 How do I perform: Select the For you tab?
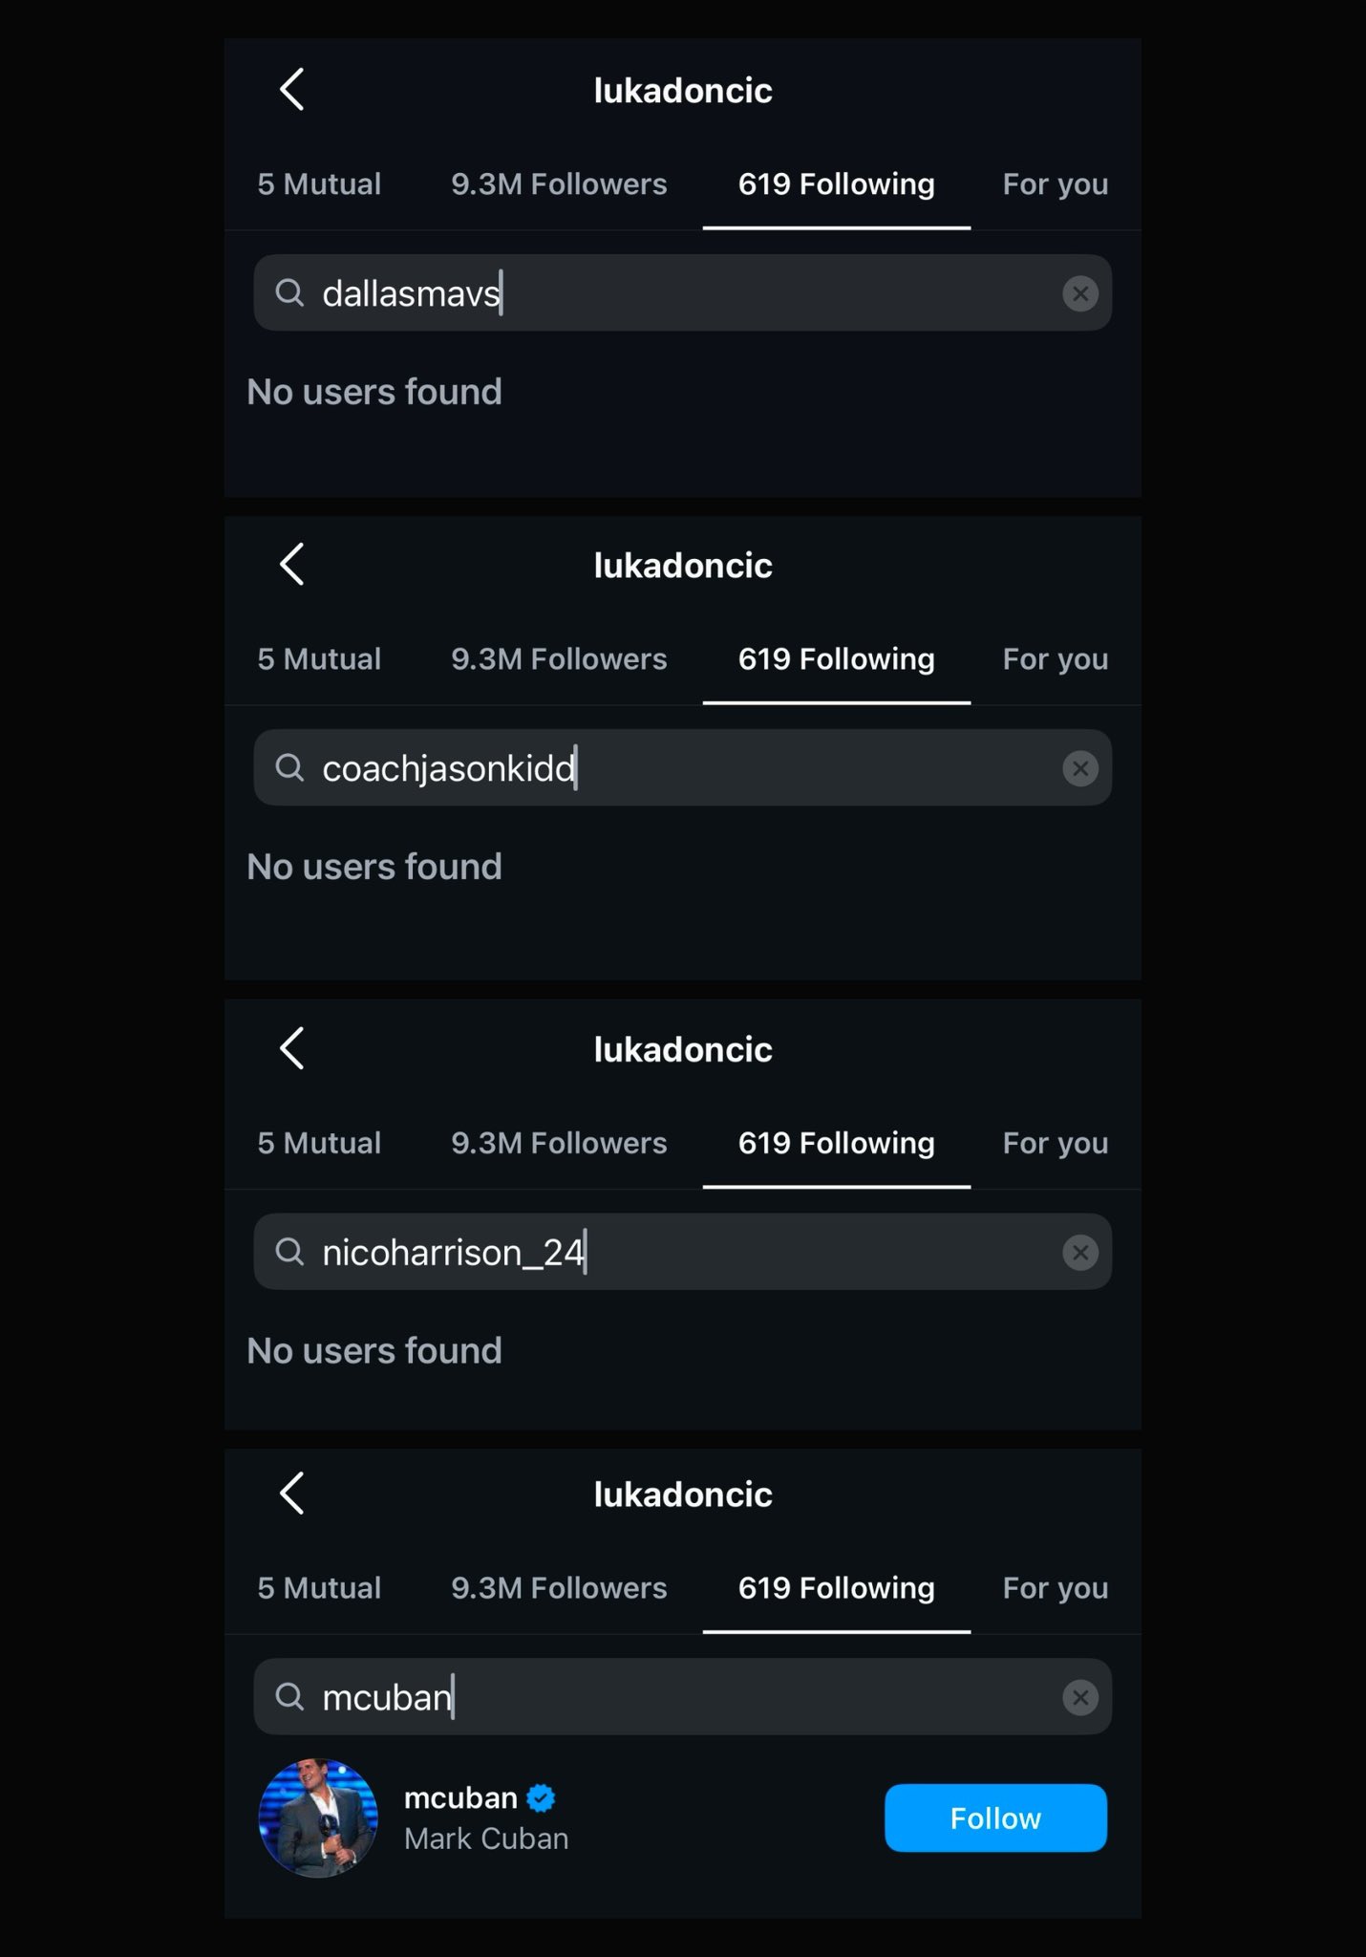coord(1055,183)
